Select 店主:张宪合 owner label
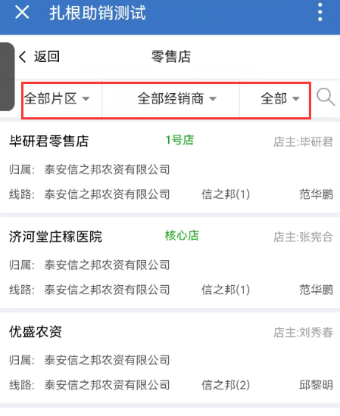Image resolution: width=340 pixels, height=416 pixels. 303,237
